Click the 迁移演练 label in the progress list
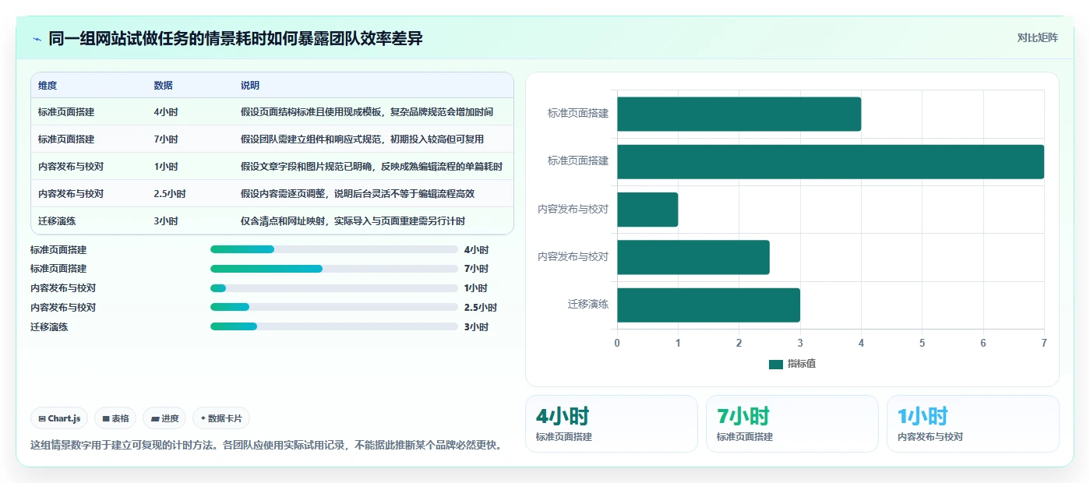 (x=49, y=327)
